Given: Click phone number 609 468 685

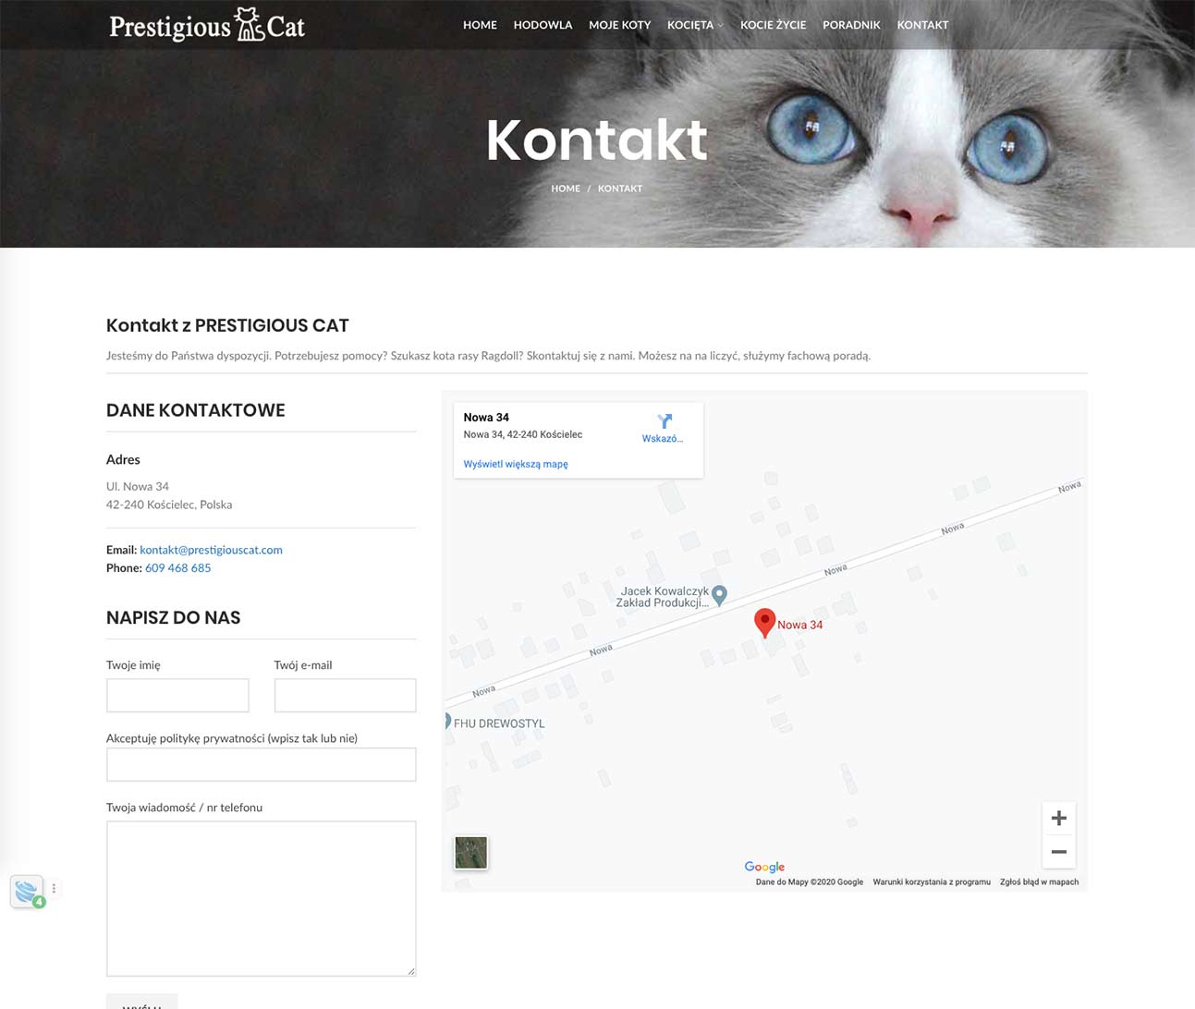Looking at the screenshot, I should click(177, 568).
